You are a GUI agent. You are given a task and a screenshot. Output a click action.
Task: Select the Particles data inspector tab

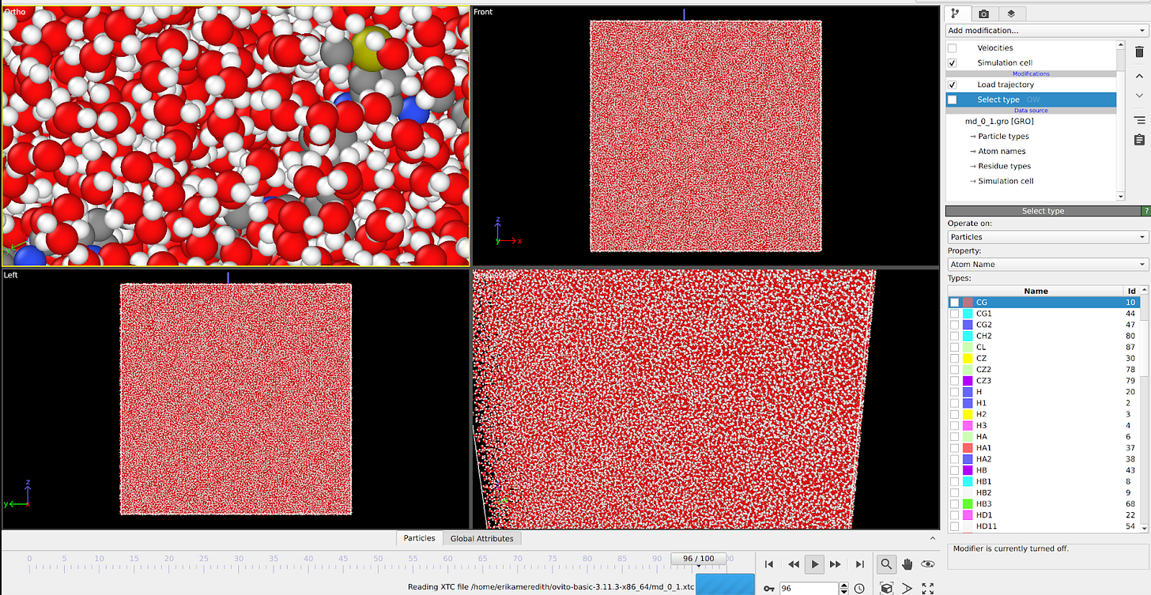(419, 538)
